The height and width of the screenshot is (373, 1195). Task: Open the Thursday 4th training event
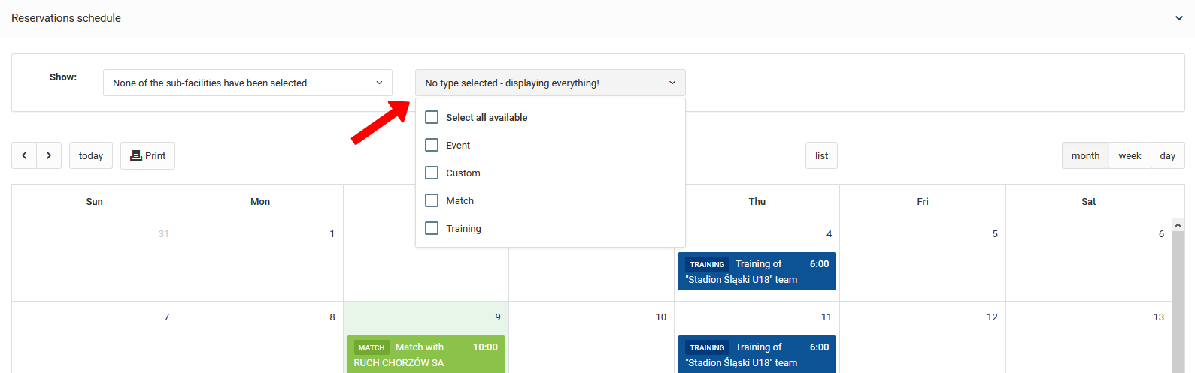tap(757, 272)
